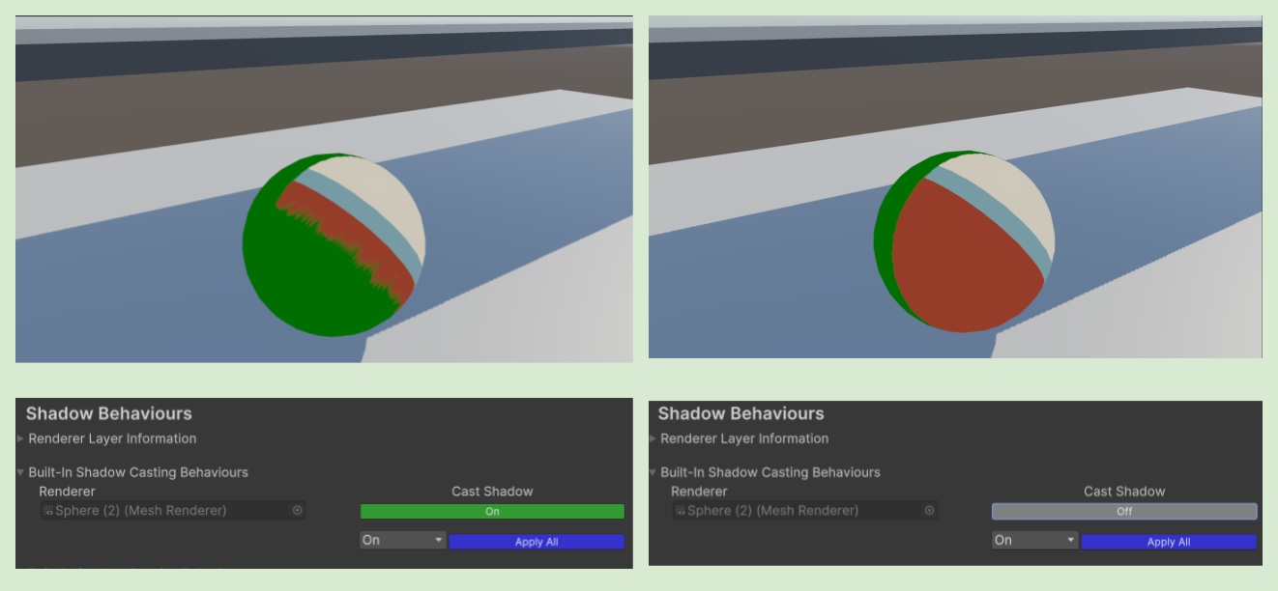Viewport: 1278px width, 591px height.
Task: Click object picker circle in the Cast Shadow Off panel
Action: pos(929,511)
